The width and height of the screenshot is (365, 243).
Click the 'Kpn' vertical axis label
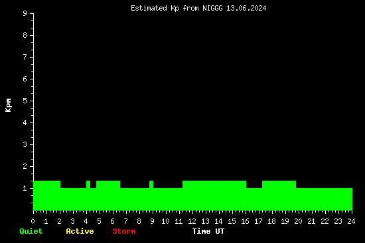(x=9, y=105)
